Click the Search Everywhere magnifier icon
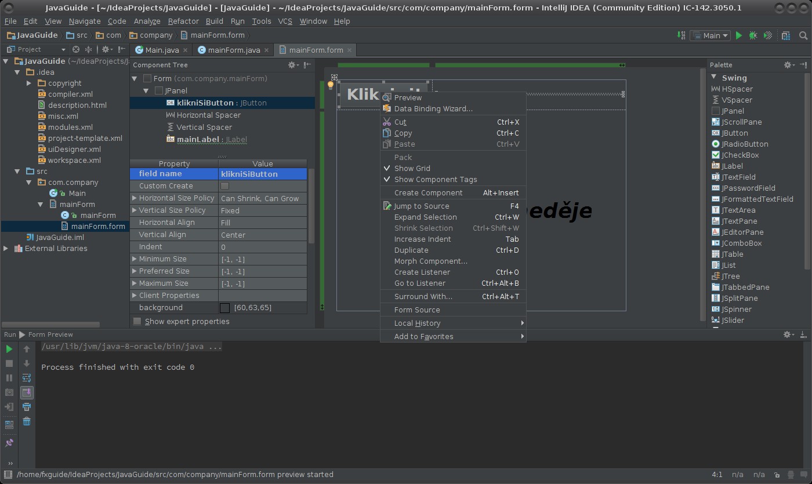This screenshot has width=812, height=484. pos(803,35)
